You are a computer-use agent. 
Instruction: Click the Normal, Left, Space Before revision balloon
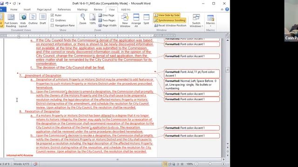coord(192,84)
